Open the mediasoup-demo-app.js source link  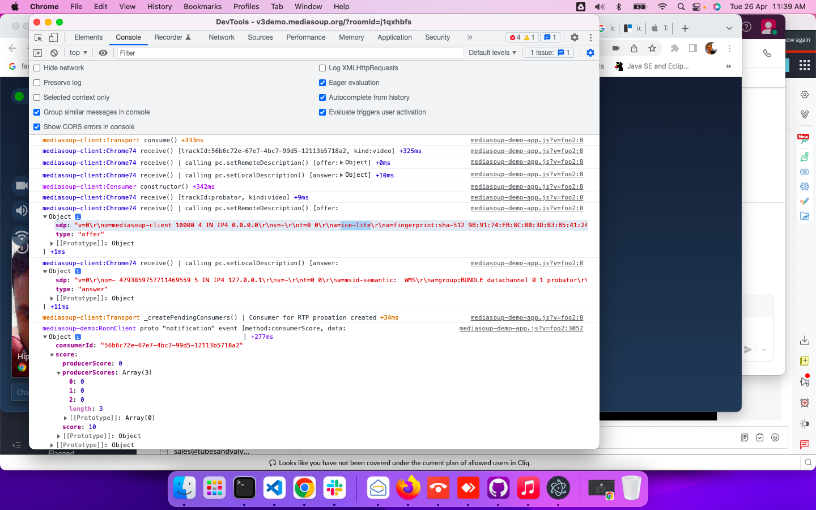tap(526, 140)
